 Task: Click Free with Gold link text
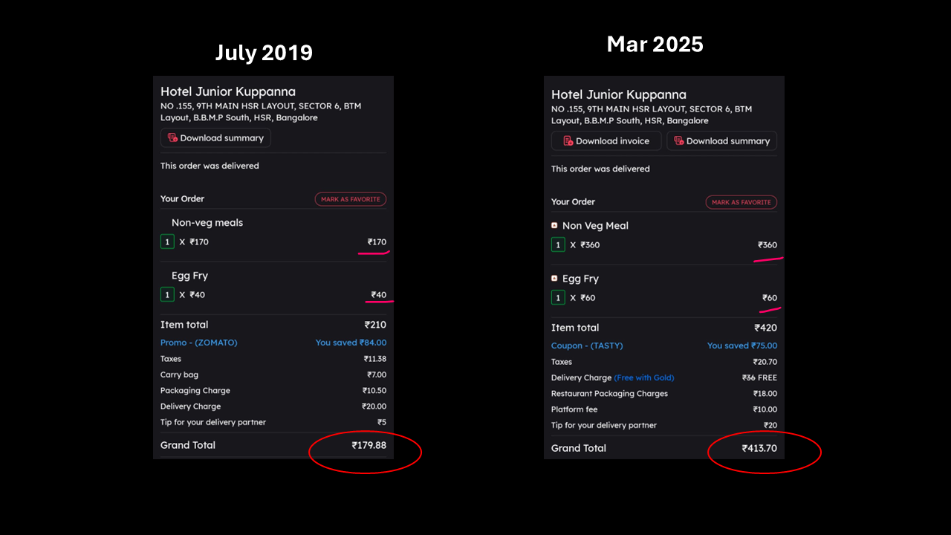click(644, 377)
